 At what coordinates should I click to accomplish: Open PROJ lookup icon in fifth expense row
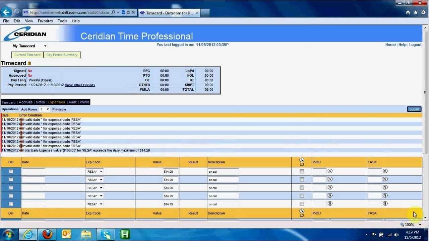330,204
